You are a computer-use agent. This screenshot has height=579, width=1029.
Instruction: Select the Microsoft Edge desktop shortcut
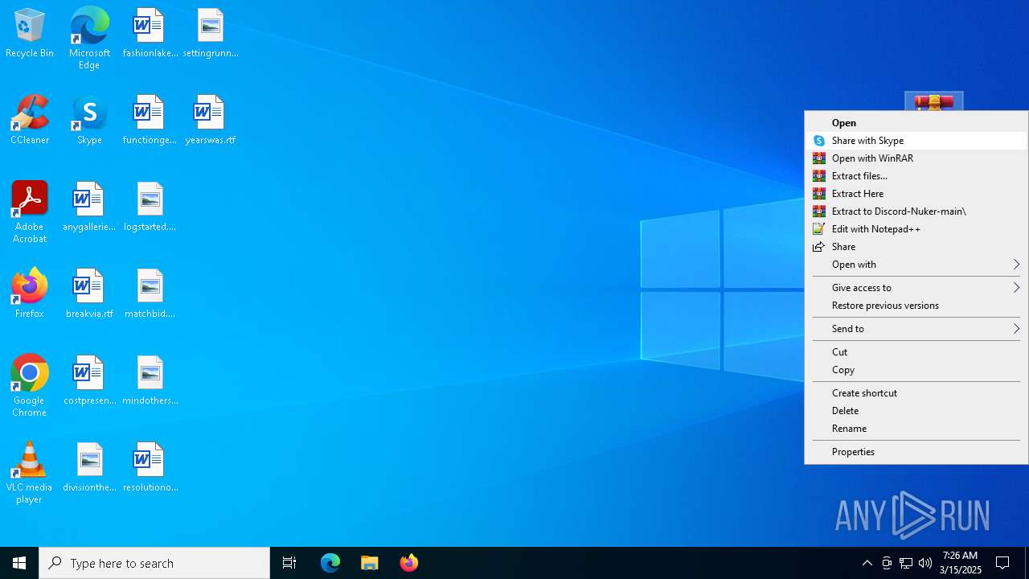pos(89,39)
